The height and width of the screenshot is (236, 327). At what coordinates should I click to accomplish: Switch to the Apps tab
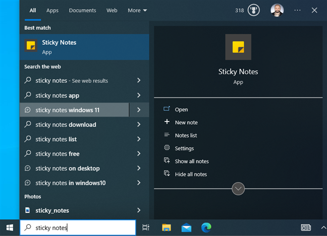[x=52, y=11]
